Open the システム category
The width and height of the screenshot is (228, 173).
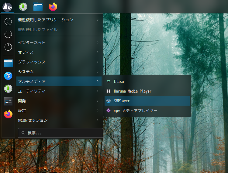[x=59, y=72]
